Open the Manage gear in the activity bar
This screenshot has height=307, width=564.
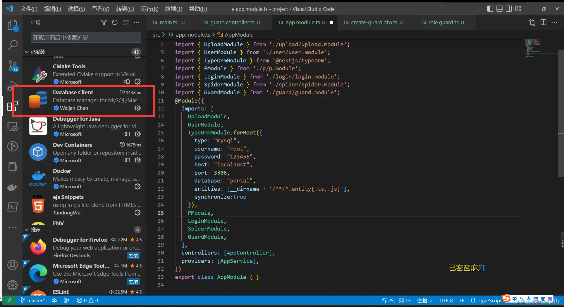[12, 285]
